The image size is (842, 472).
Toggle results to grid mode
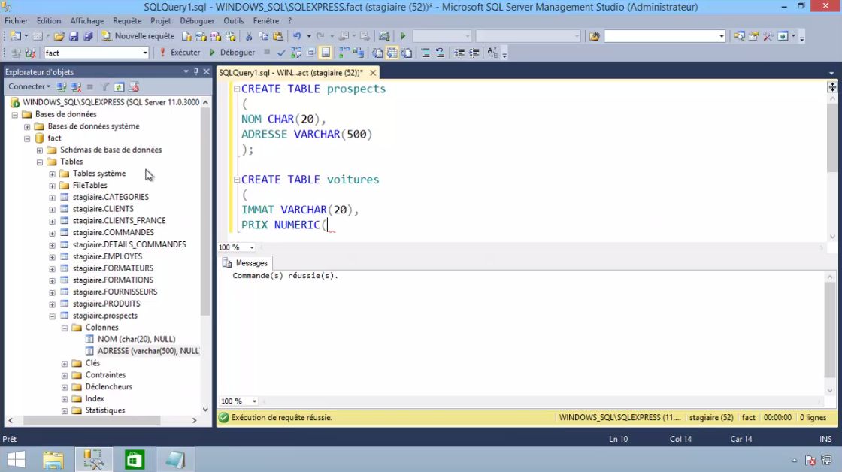391,52
